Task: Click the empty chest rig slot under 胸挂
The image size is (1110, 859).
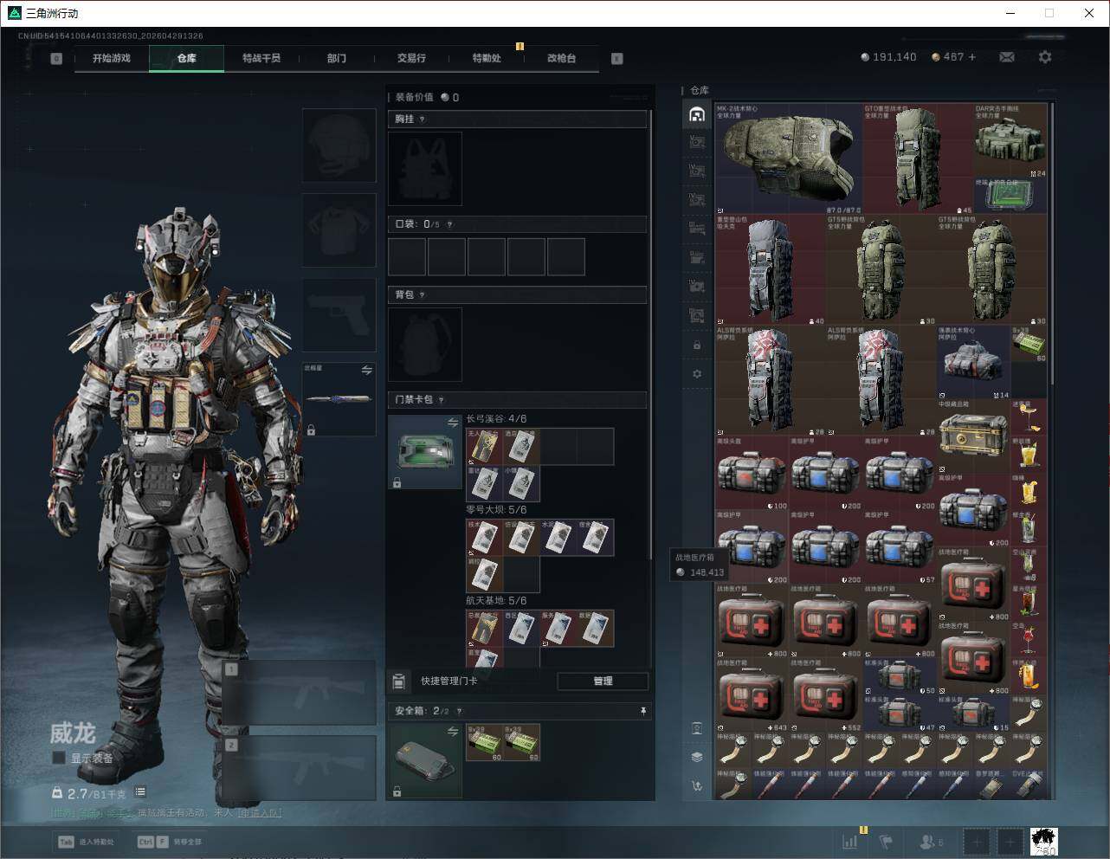Action: 425,169
